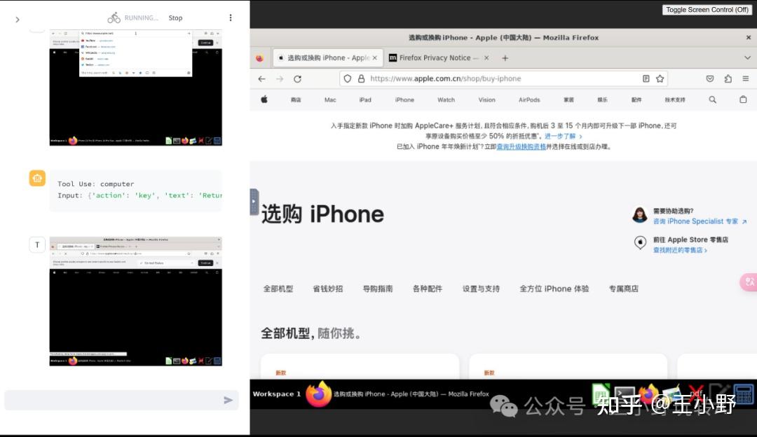Screen dimensions: 757x437
Task: Click pink translate bubble at right edge
Action: (x=749, y=282)
